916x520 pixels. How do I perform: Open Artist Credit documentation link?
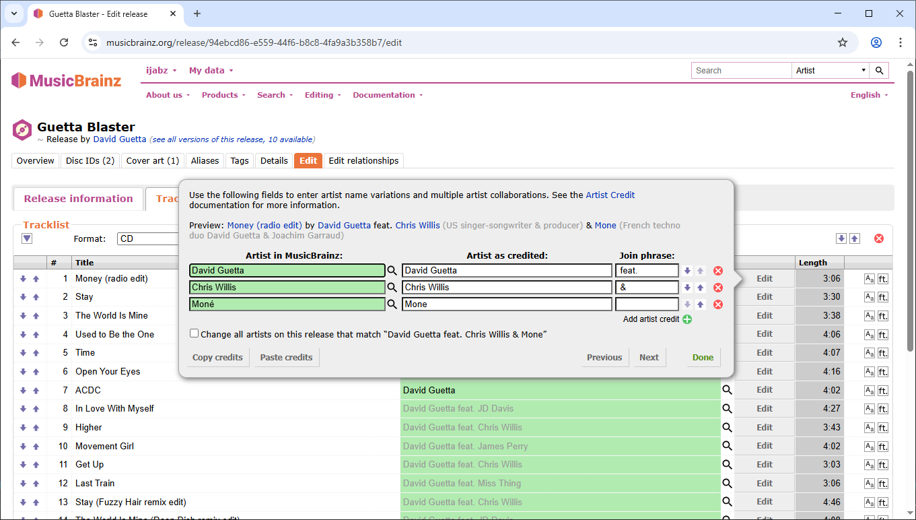point(610,195)
